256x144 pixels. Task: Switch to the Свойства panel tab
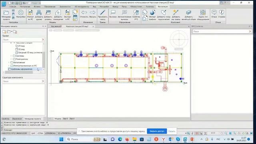[6, 119]
